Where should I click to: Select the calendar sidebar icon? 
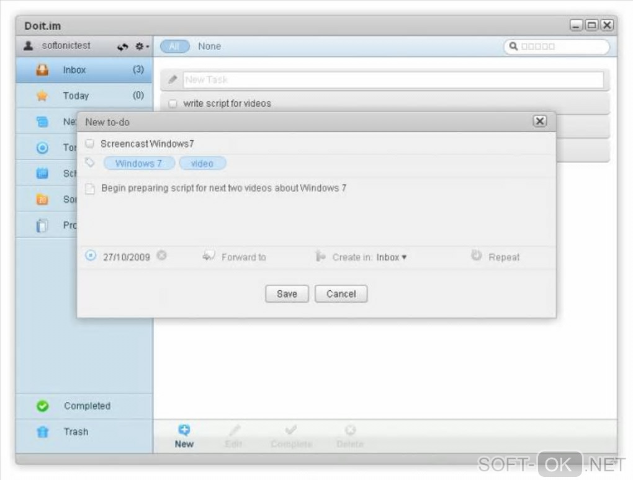point(42,174)
